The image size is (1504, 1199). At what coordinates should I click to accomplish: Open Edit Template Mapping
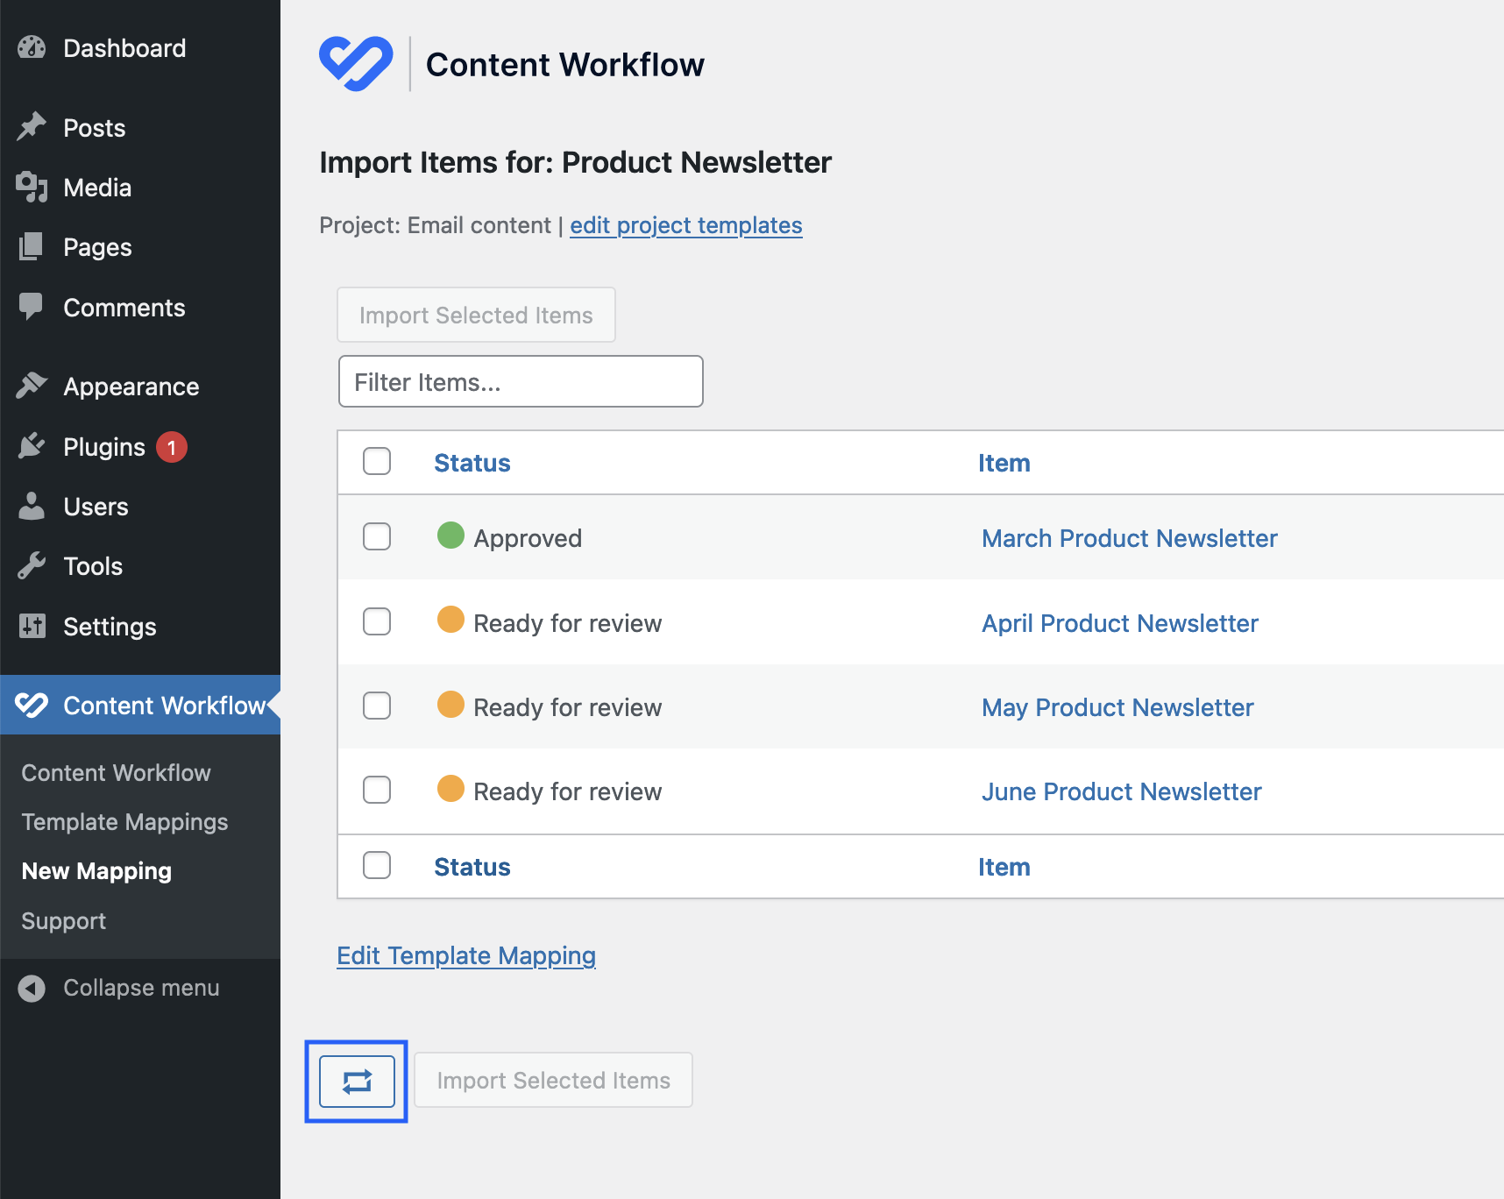click(x=465, y=955)
